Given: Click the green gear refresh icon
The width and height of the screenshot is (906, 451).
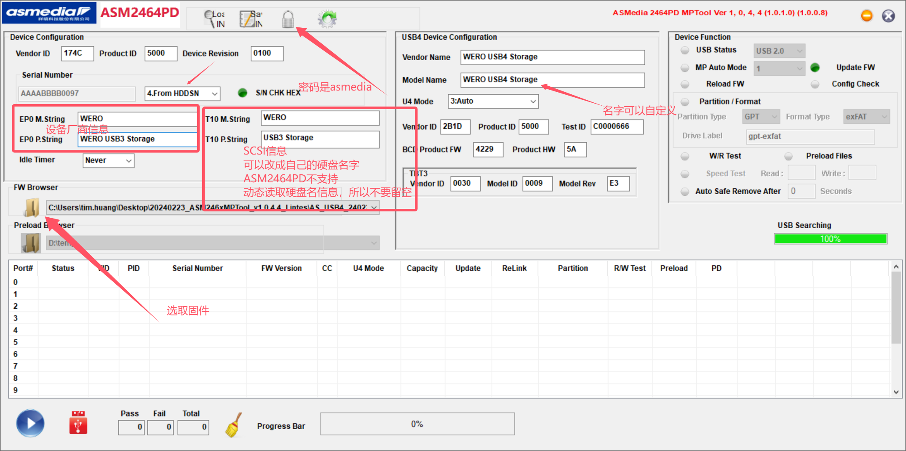Looking at the screenshot, I should click(x=327, y=19).
